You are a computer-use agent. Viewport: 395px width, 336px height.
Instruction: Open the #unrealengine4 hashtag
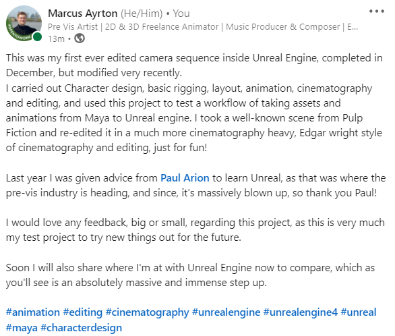click(301, 312)
